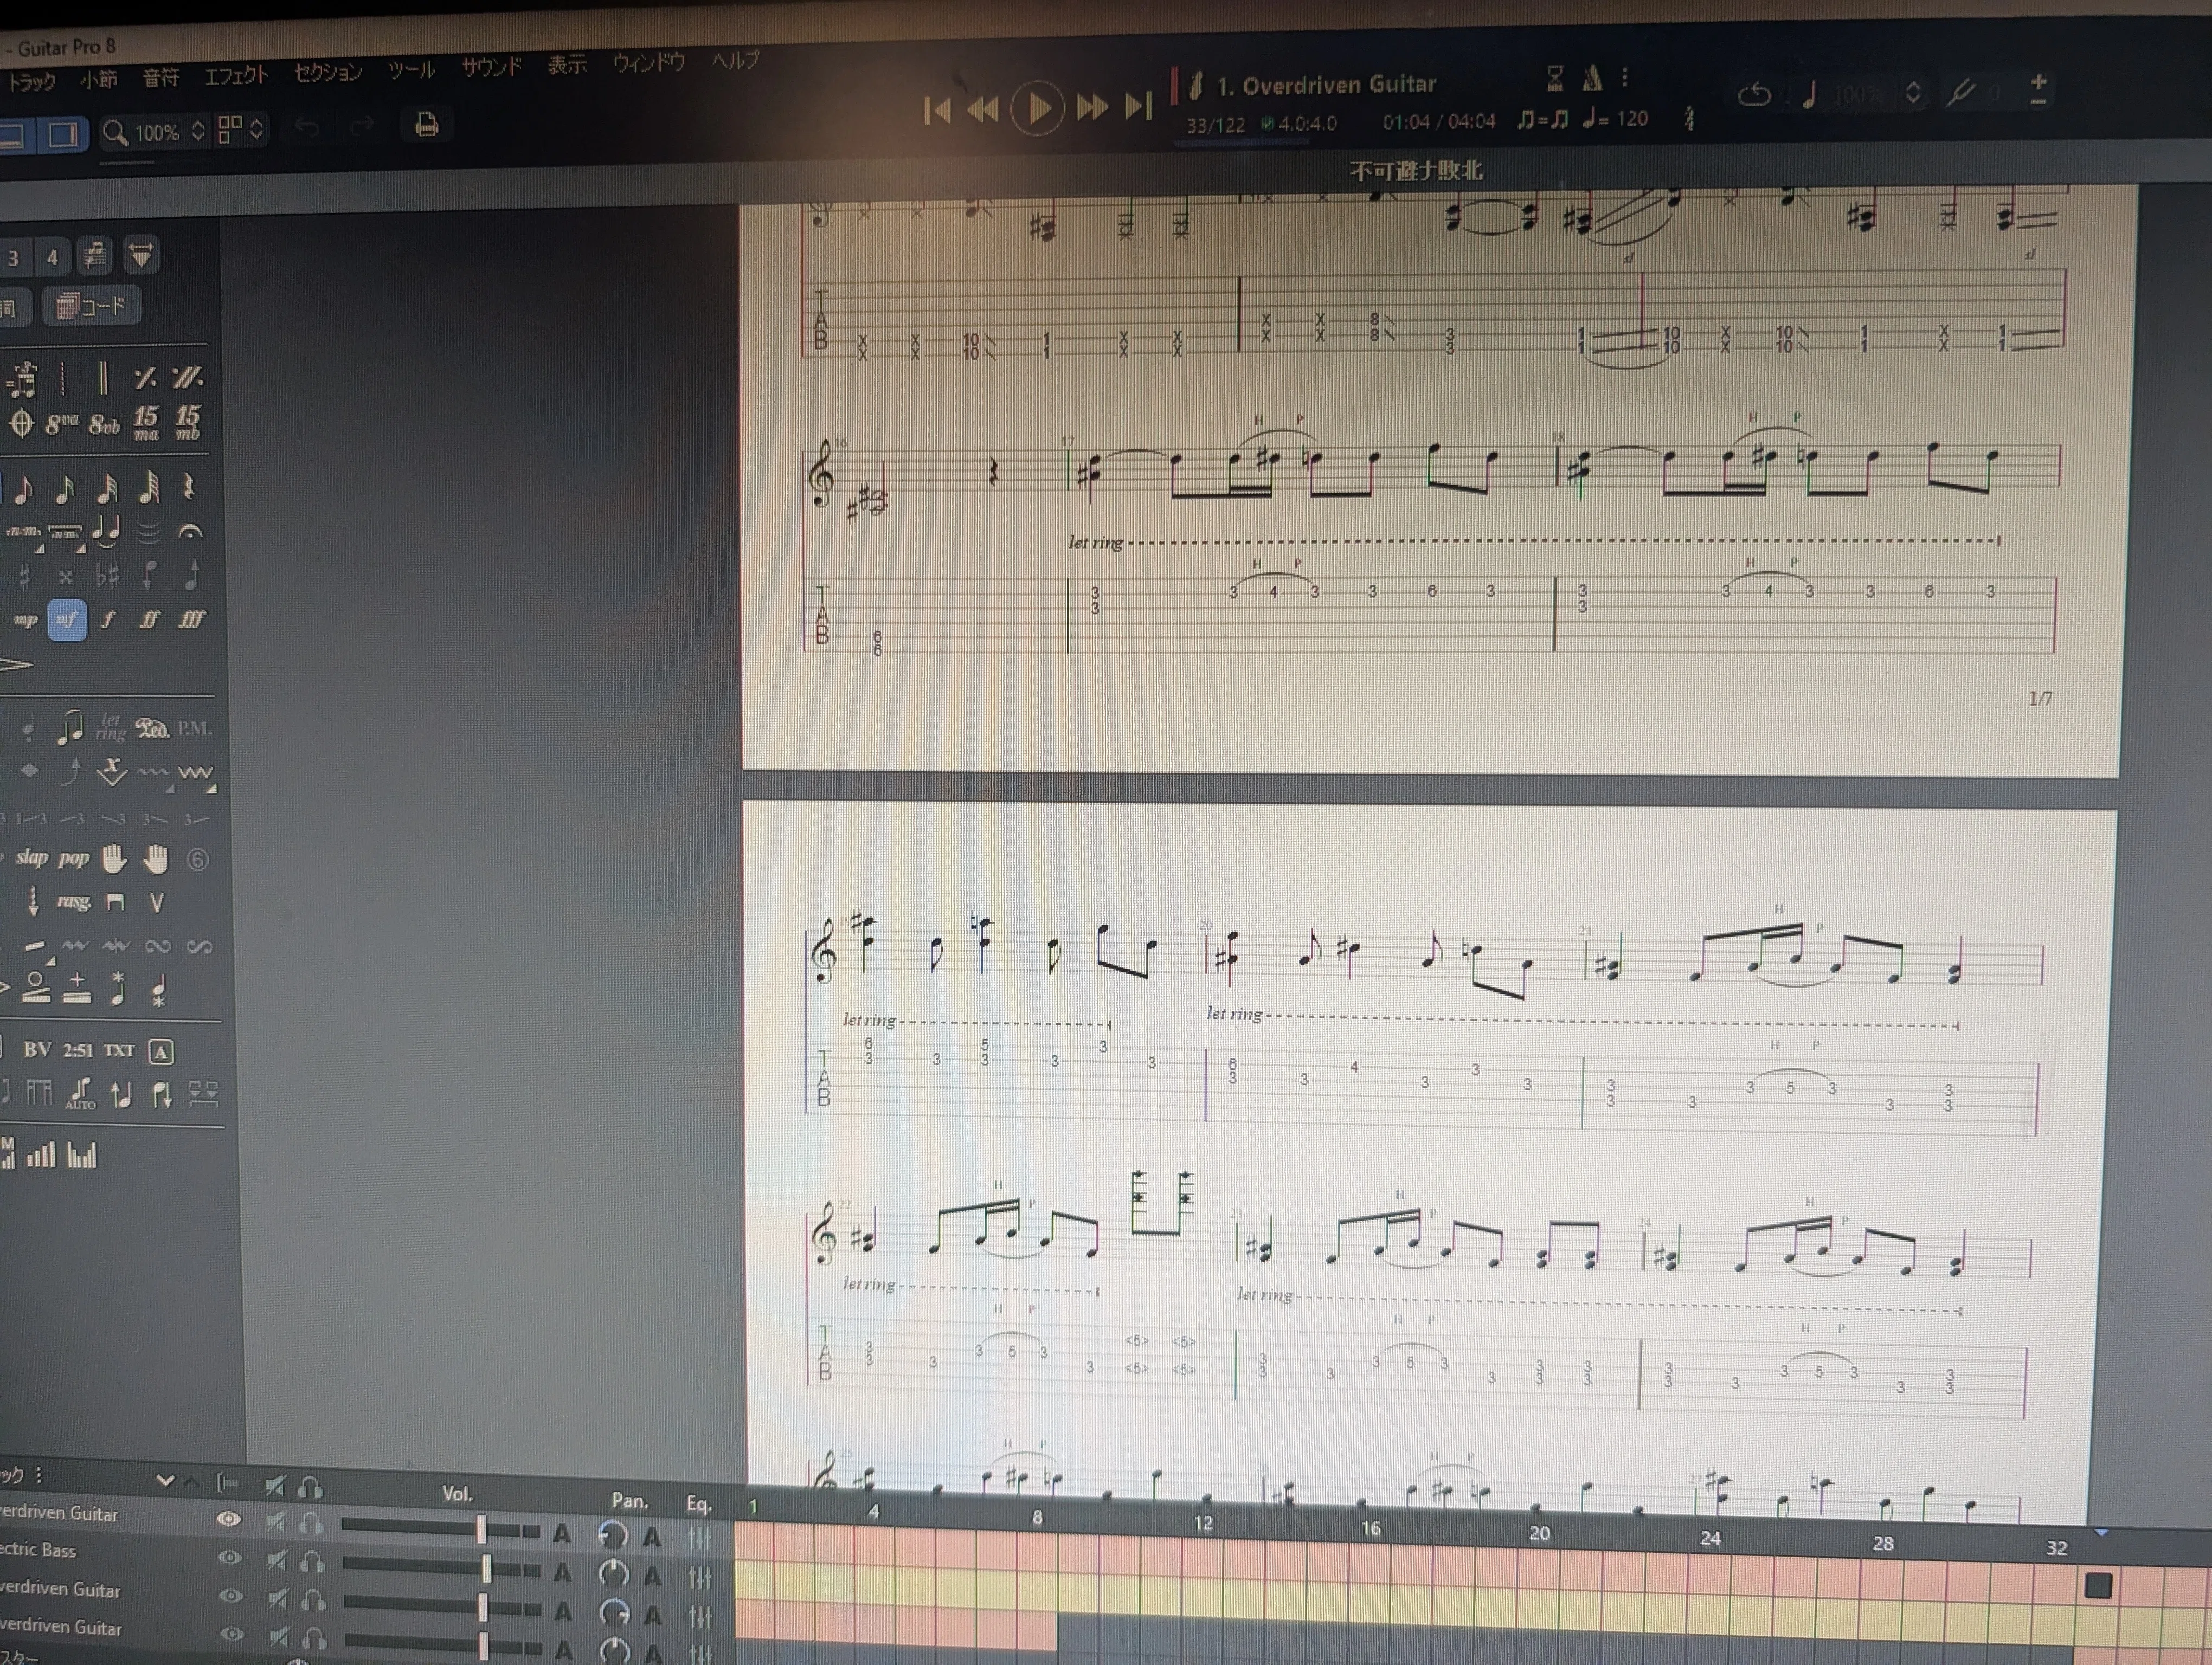Open the コード (Chord) button
2212x1665 pixels.
(92, 306)
